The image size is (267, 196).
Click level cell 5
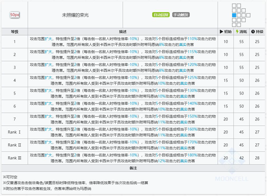coord(15,93)
